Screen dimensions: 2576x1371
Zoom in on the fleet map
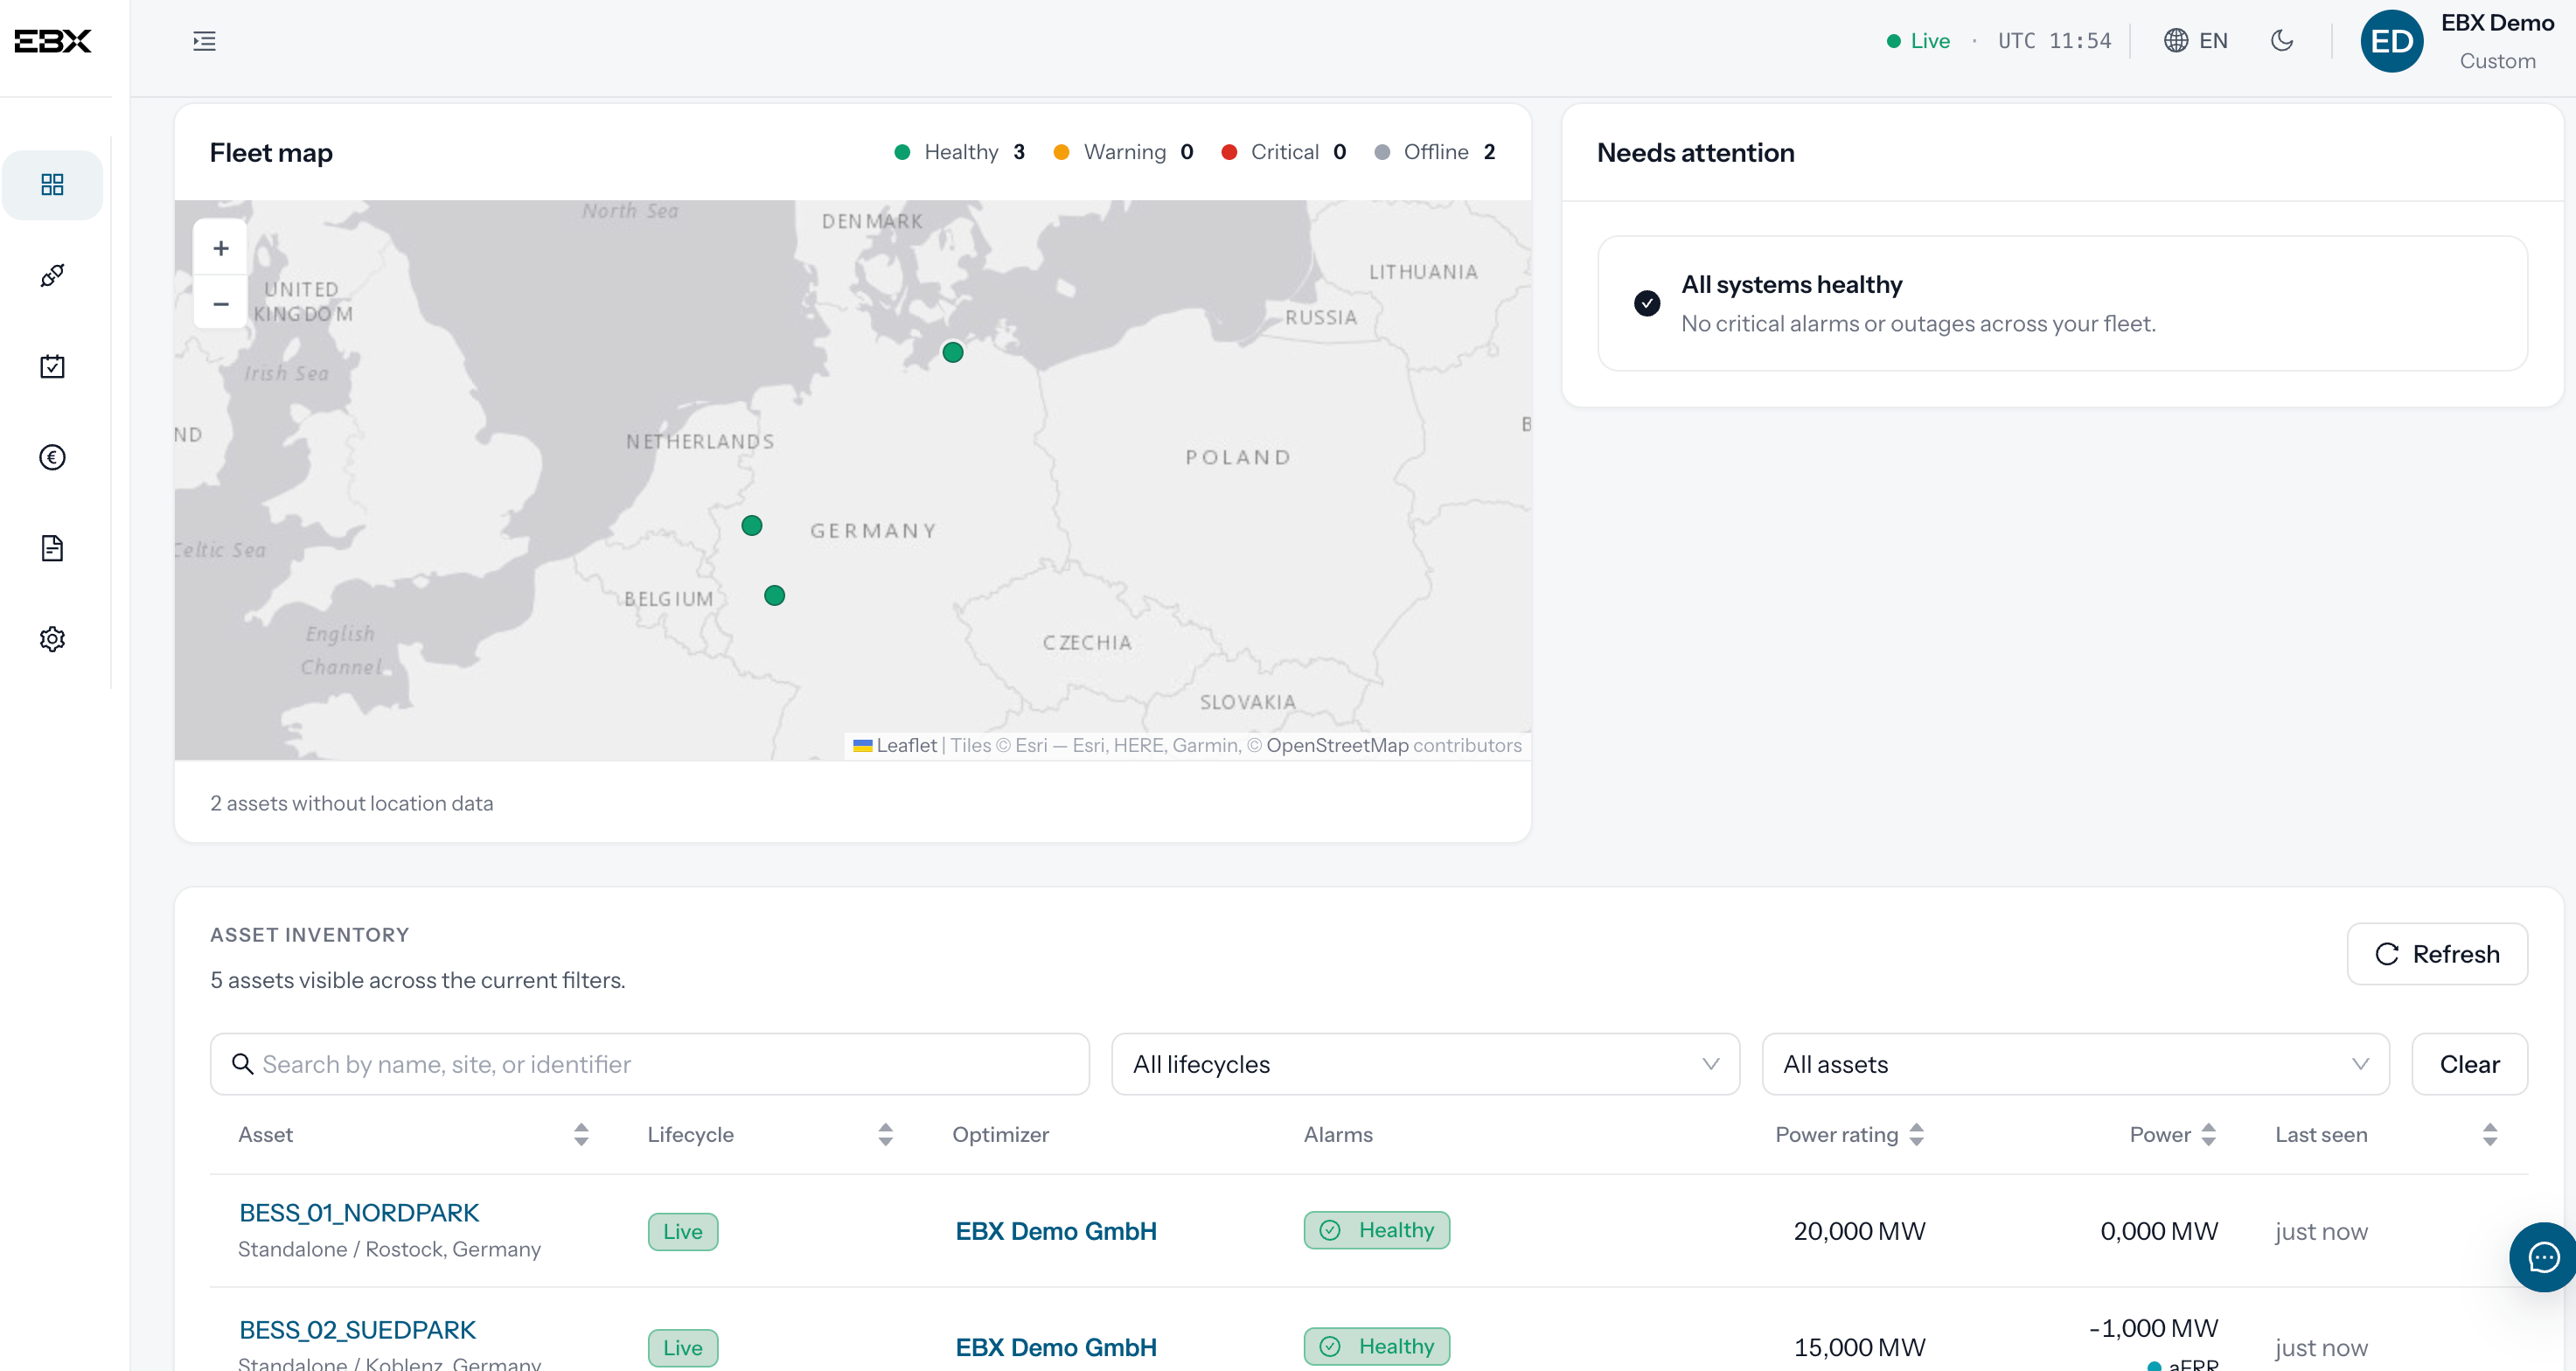tap(221, 248)
